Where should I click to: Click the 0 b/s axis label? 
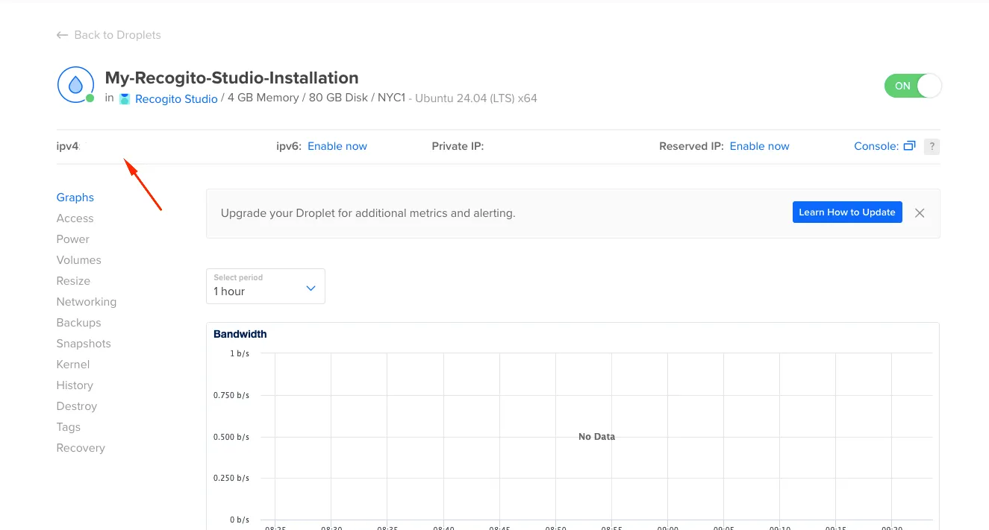(x=239, y=520)
